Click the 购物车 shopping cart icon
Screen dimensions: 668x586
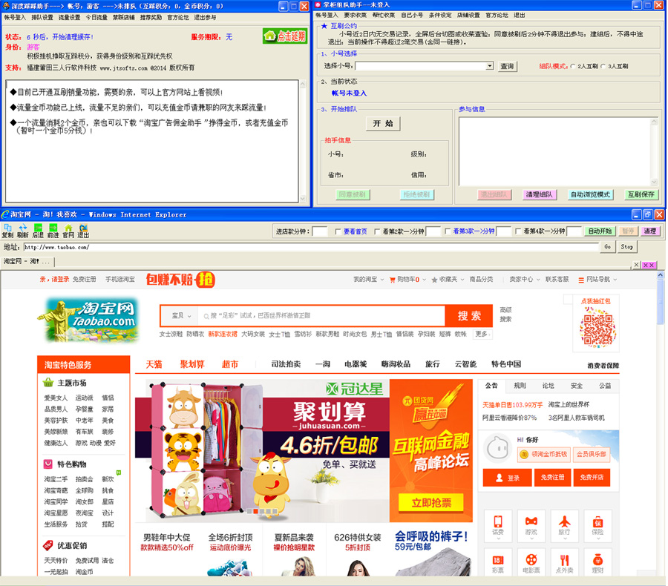tap(393, 280)
